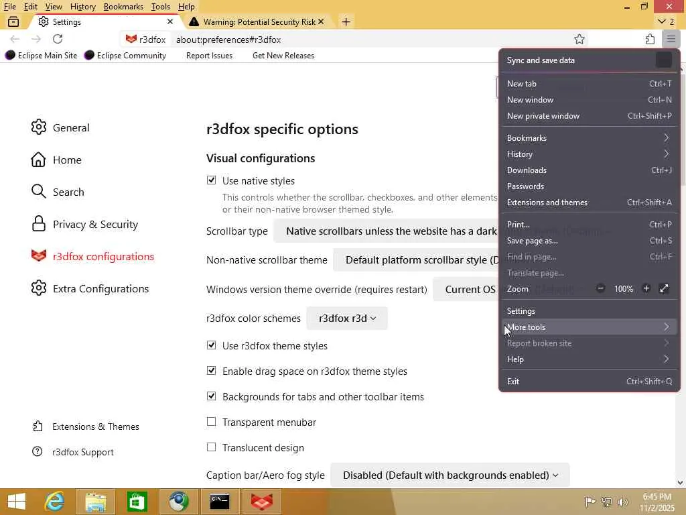
Task: Open Action Center flag icon in tray
Action: [590, 502]
